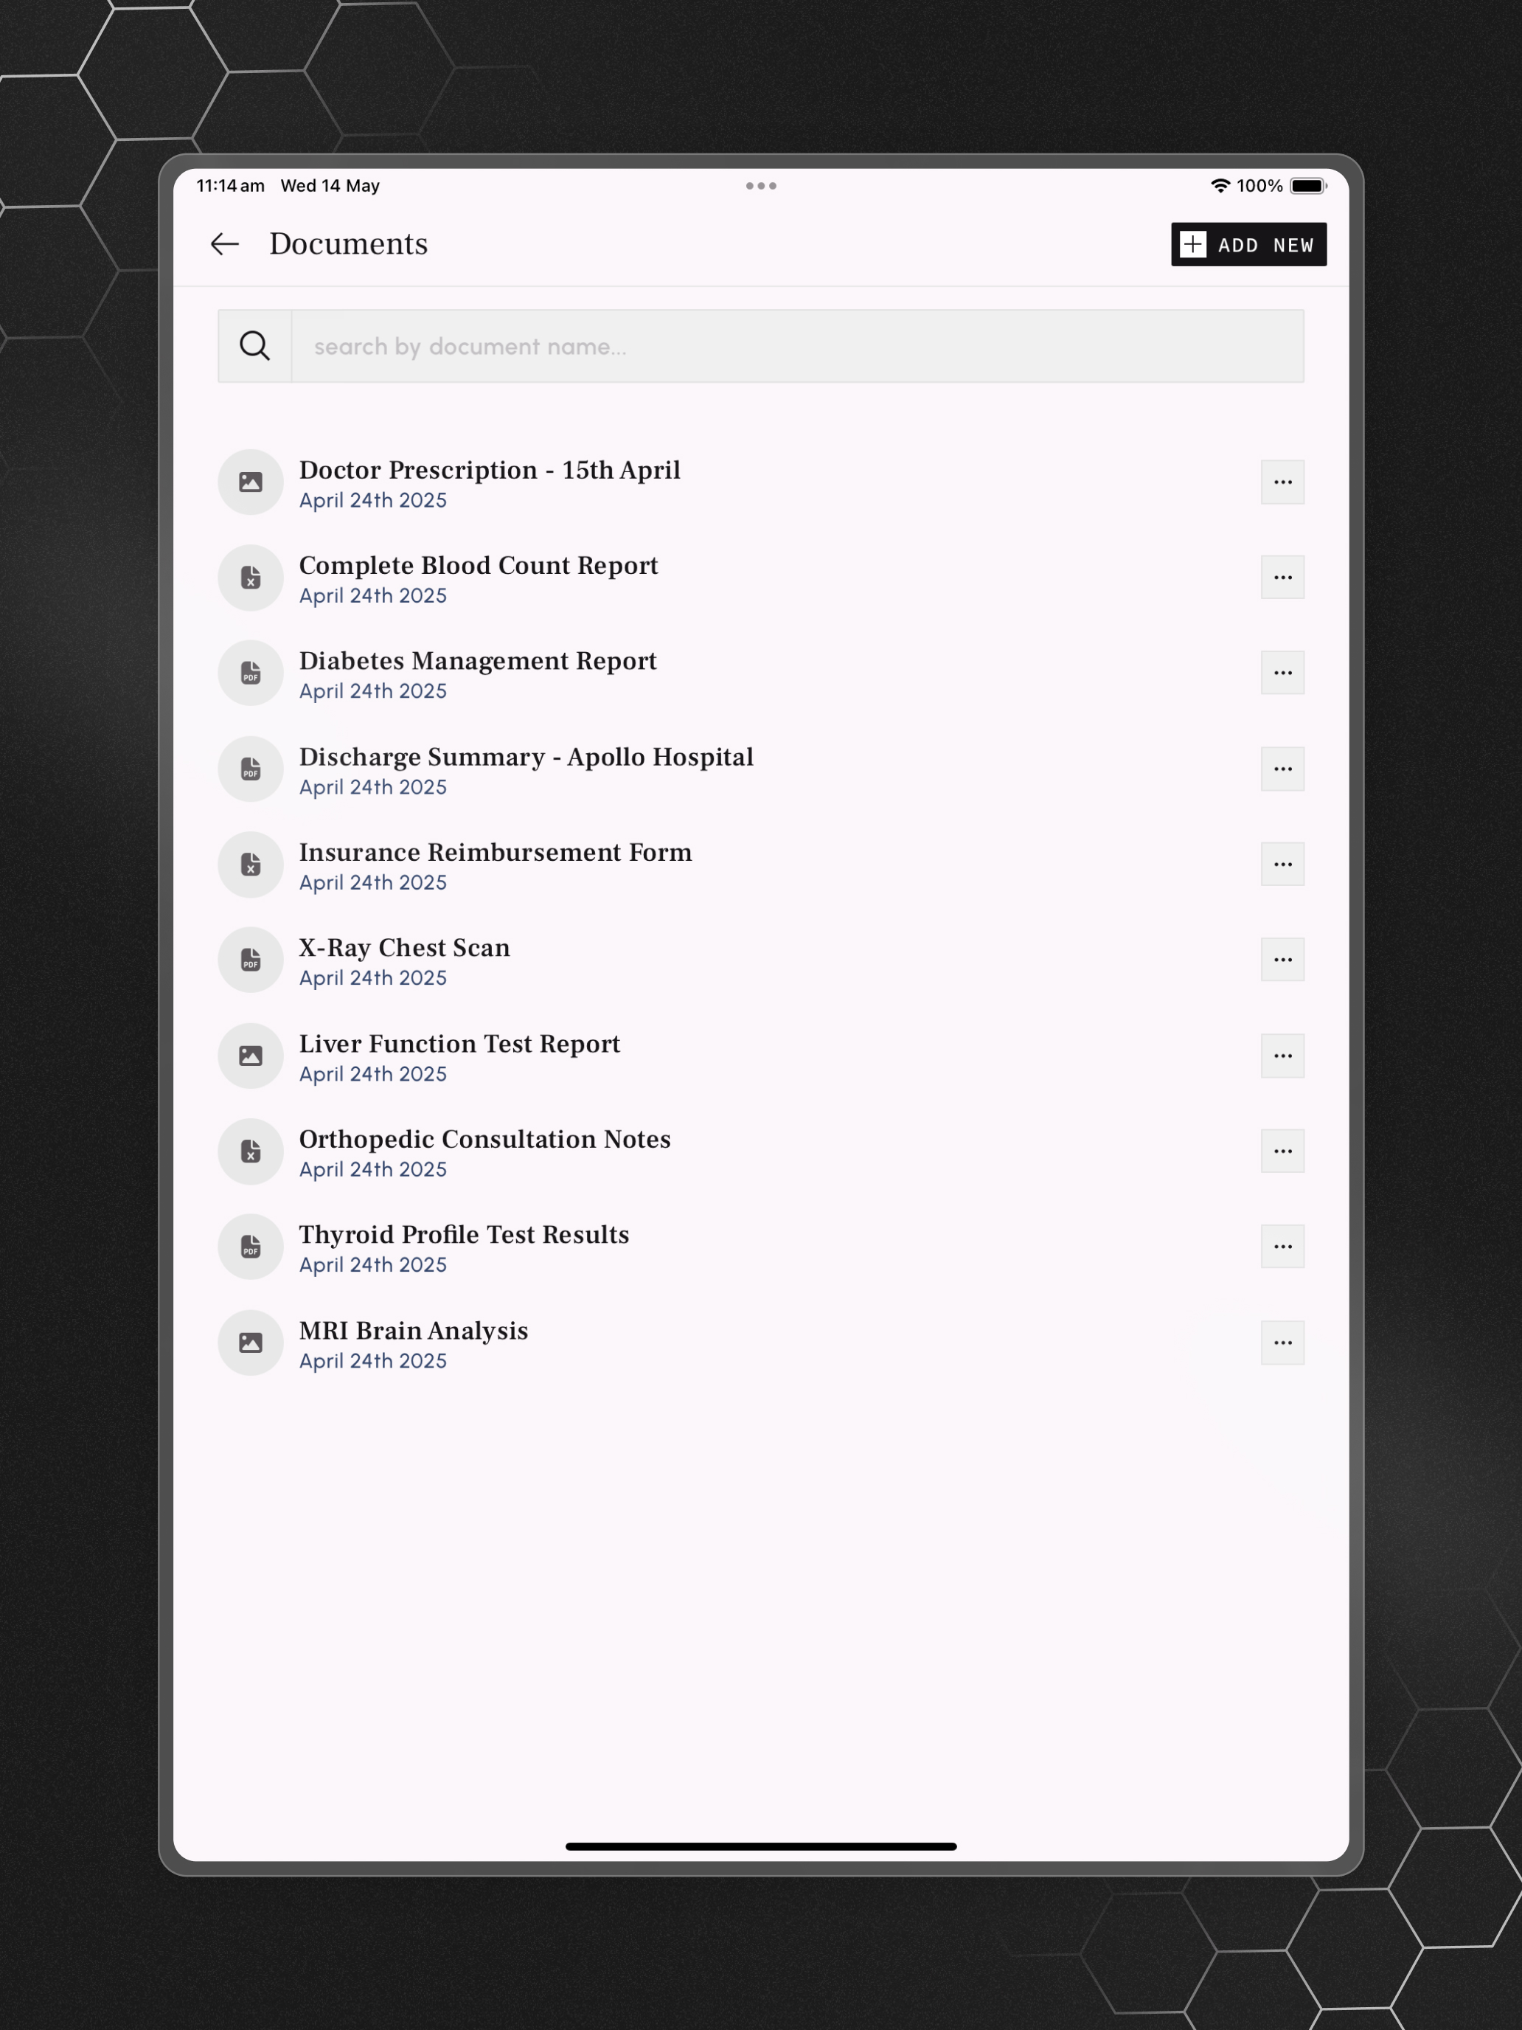The height and width of the screenshot is (2030, 1522).
Task: Click the search magnifier icon
Action: coord(255,346)
